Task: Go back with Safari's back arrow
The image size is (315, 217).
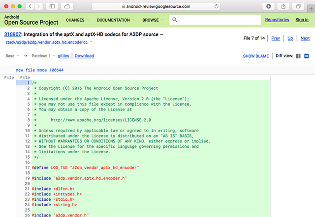Action: pyautogui.click(x=30, y=6)
